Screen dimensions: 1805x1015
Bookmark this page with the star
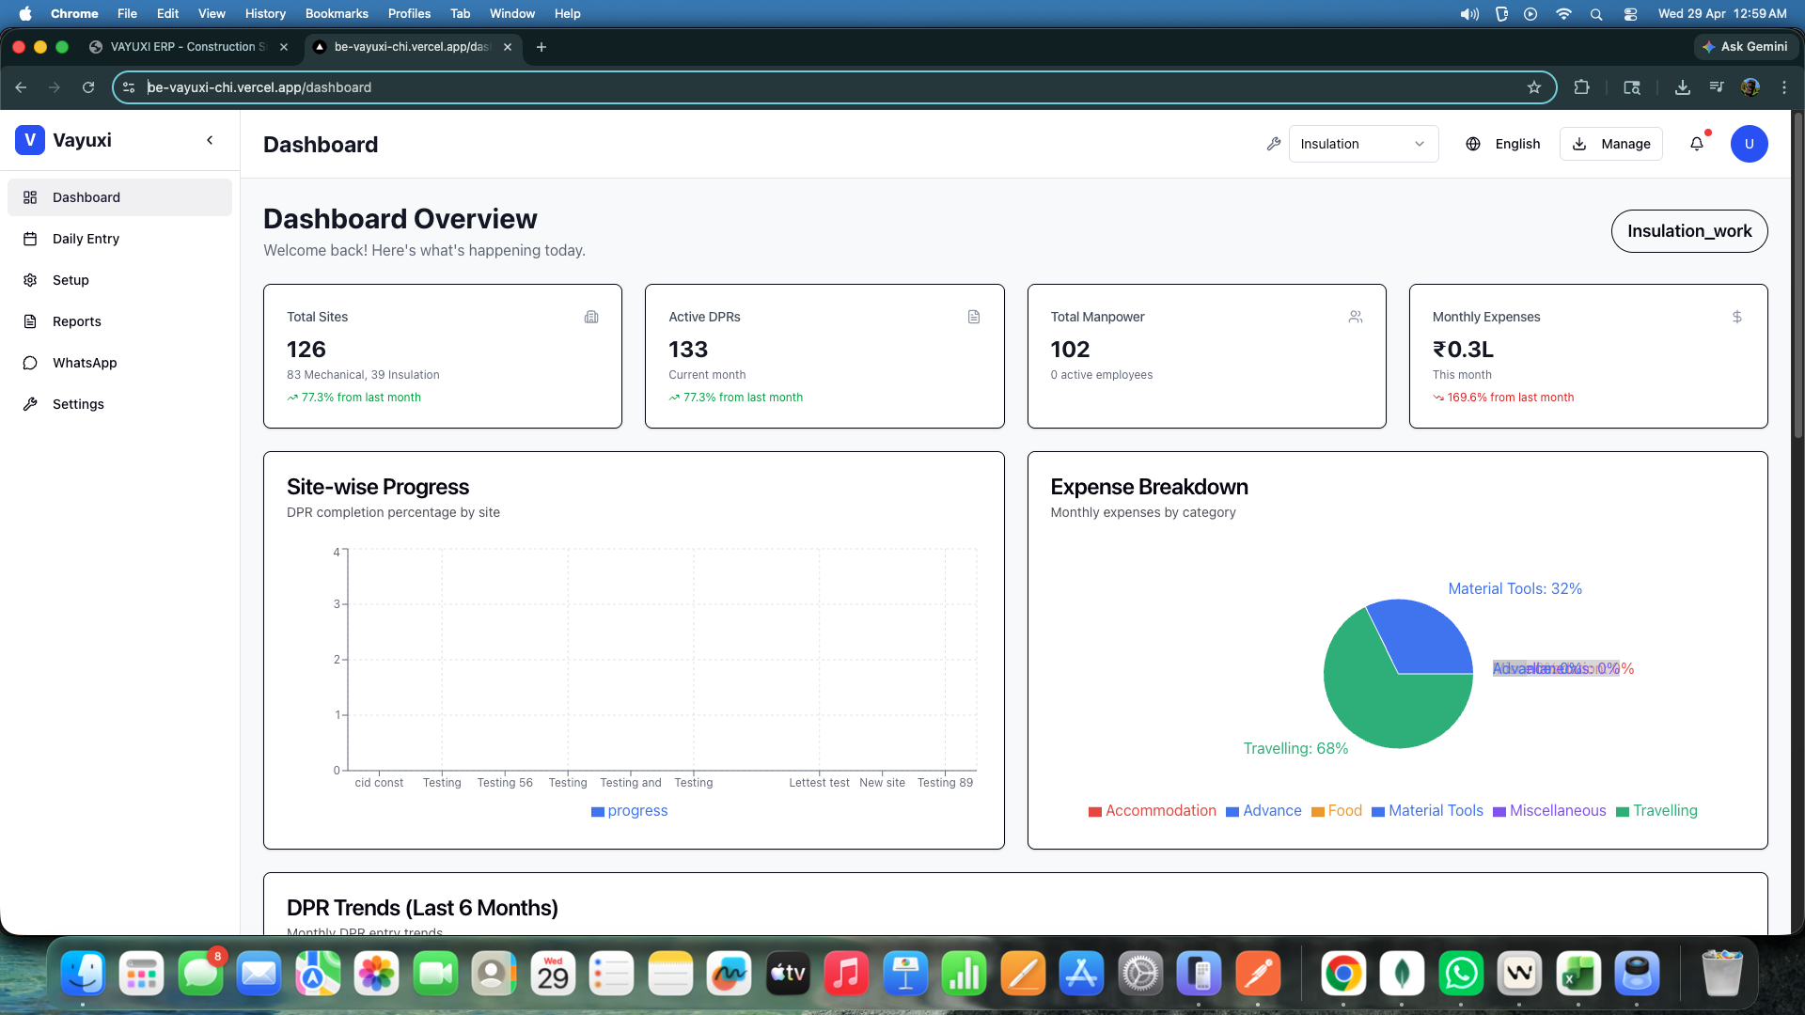1534,87
